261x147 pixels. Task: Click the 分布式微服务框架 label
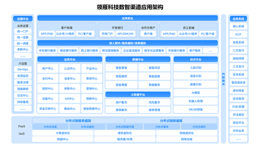[x=78, y=121]
